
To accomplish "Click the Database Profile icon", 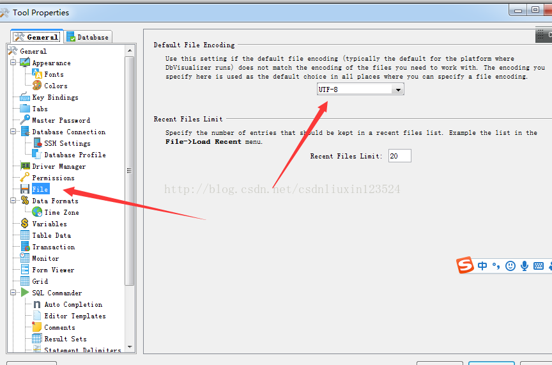I will click(x=37, y=154).
